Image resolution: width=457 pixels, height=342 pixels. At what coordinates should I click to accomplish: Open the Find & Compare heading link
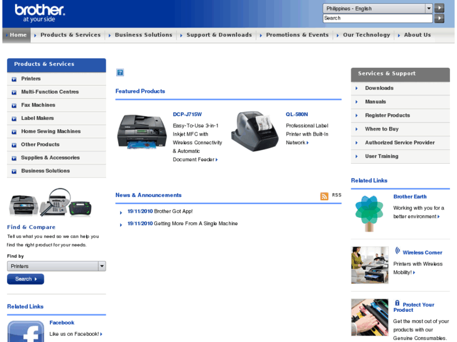click(31, 227)
